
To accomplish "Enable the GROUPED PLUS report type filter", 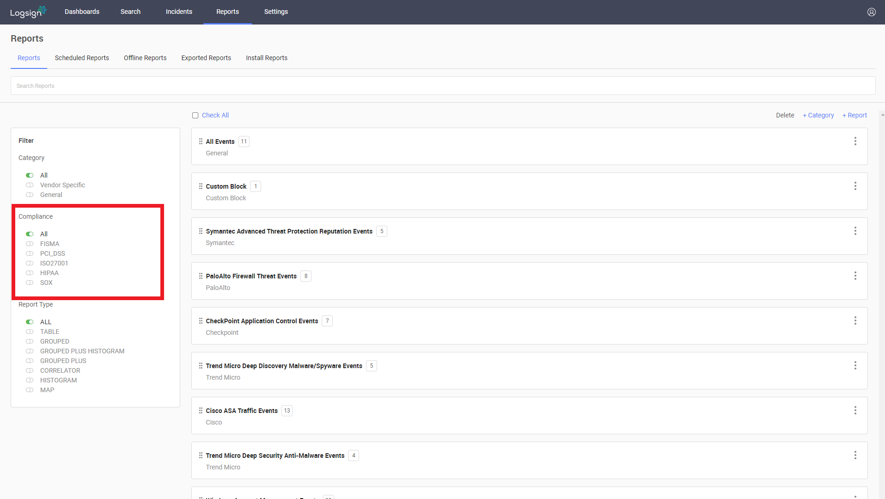I will [30, 361].
